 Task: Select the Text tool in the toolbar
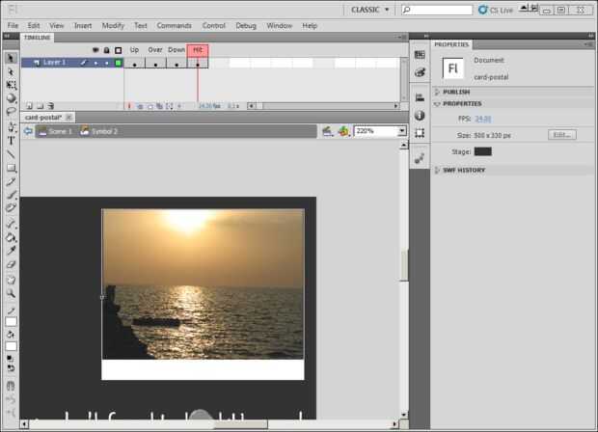pos(11,141)
